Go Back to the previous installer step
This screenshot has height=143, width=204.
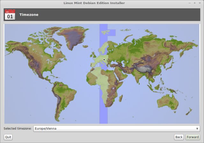pos(179,137)
